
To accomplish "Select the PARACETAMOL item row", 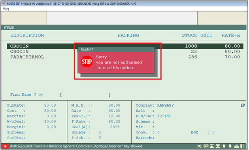I will point(125,57).
